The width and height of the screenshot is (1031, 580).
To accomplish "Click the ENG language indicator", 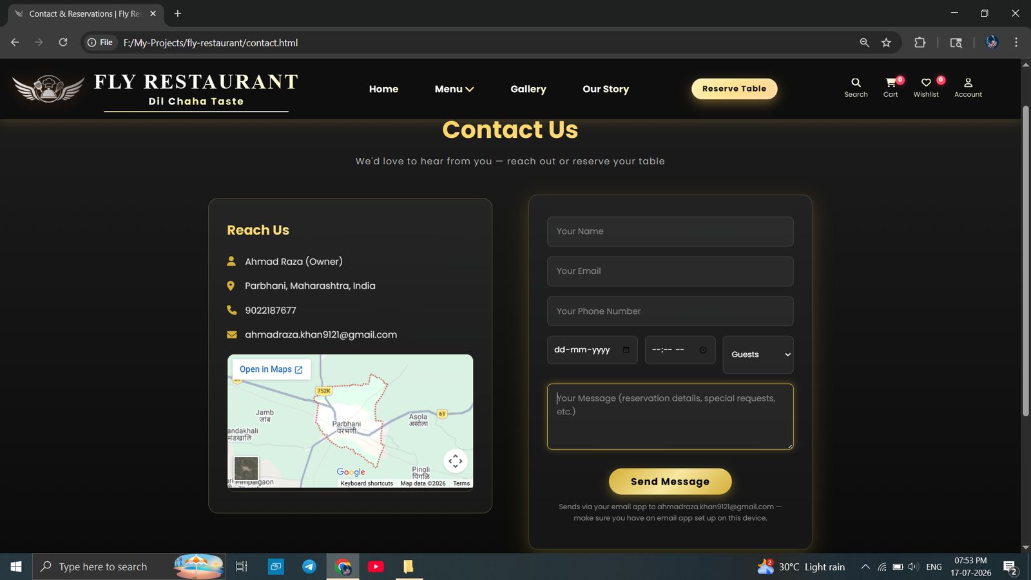I will click(x=934, y=567).
